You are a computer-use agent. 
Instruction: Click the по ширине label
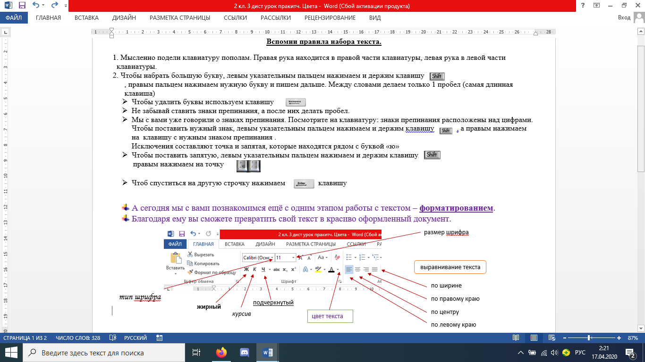click(446, 285)
